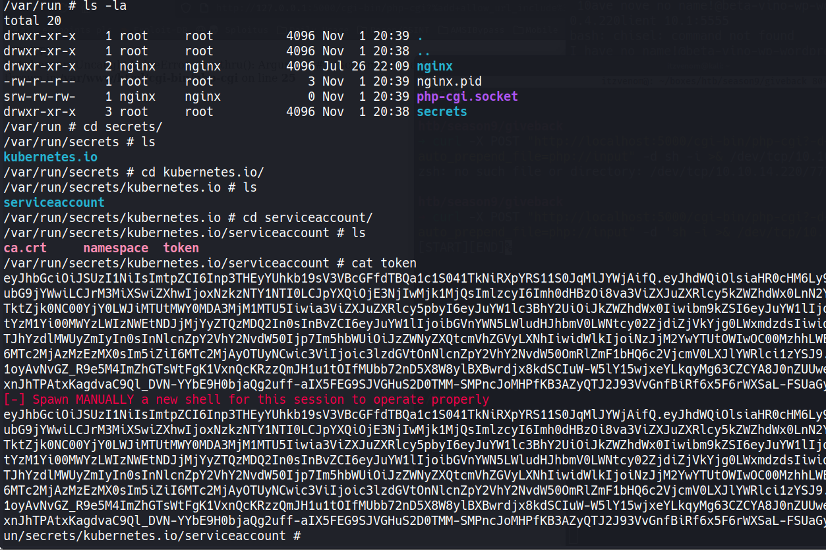Click the 'cd kubernetes.io/' command text
The image size is (826, 550).
click(x=202, y=173)
